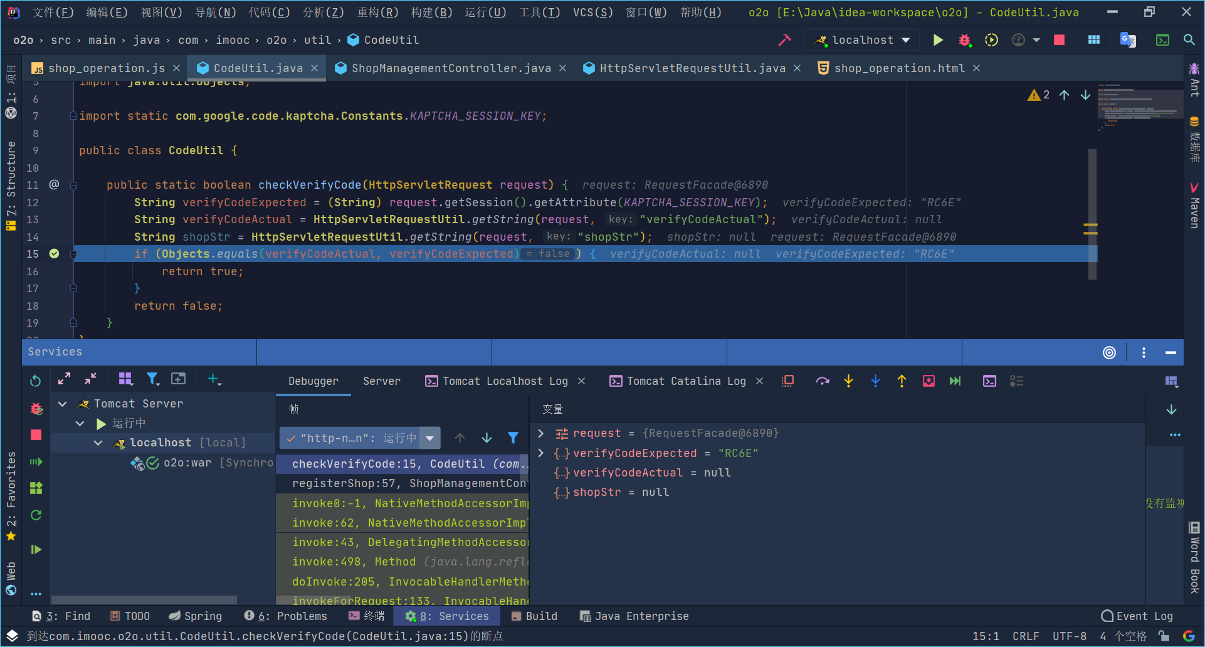The image size is (1205, 647).
Task: Collapse the 运行中 tree node
Action: (80, 423)
